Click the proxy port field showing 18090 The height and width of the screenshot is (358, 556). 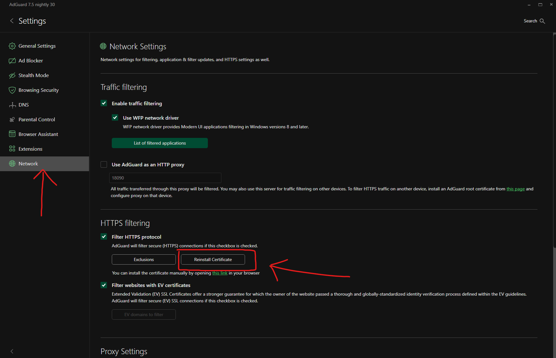pos(165,178)
